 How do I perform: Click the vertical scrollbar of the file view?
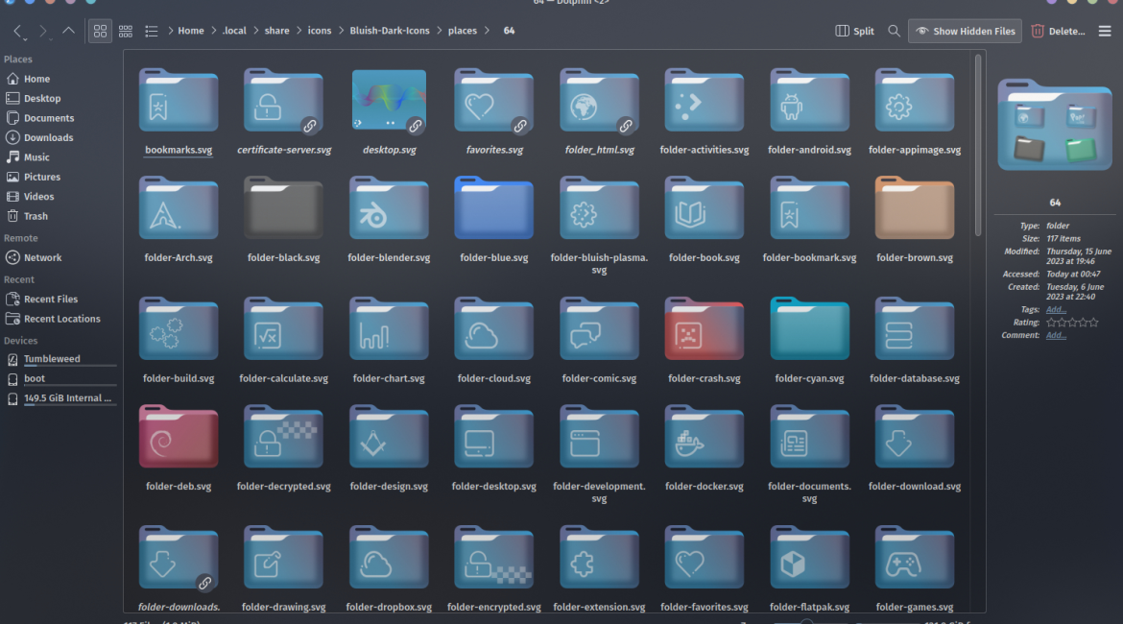point(978,144)
